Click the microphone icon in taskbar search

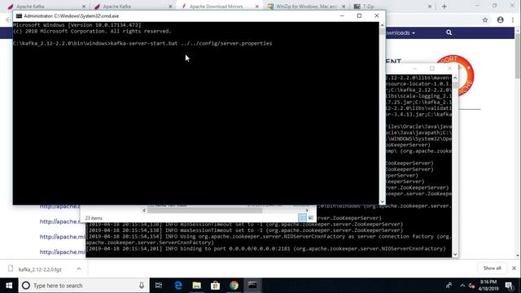click(x=142, y=286)
